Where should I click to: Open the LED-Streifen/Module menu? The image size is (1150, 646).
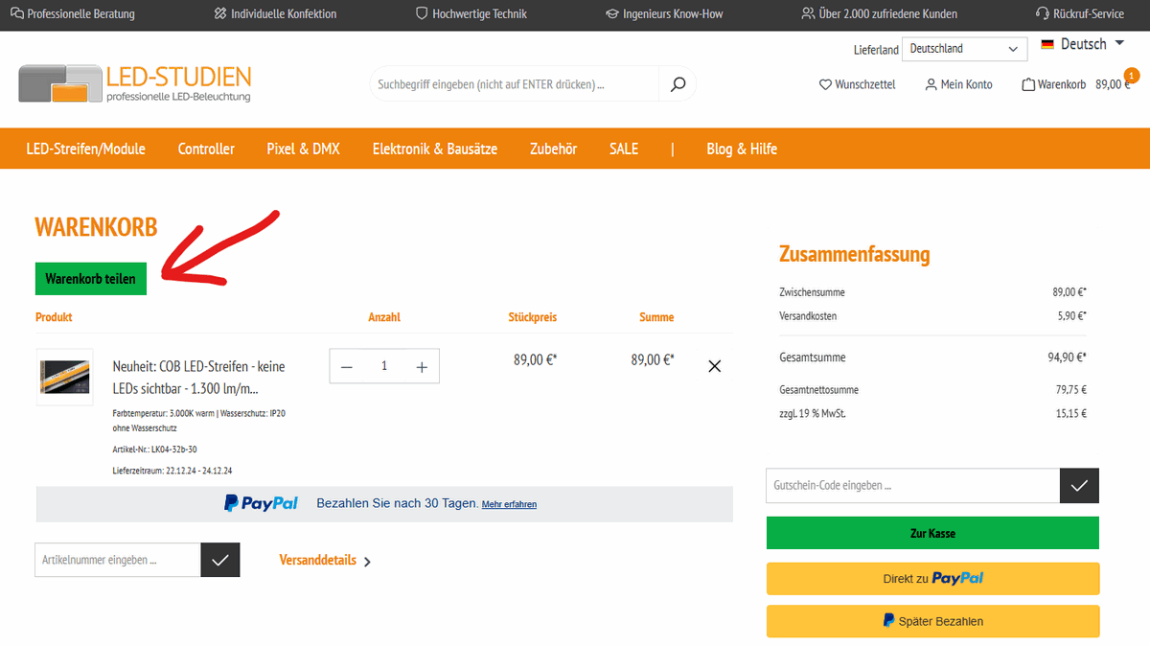click(86, 149)
